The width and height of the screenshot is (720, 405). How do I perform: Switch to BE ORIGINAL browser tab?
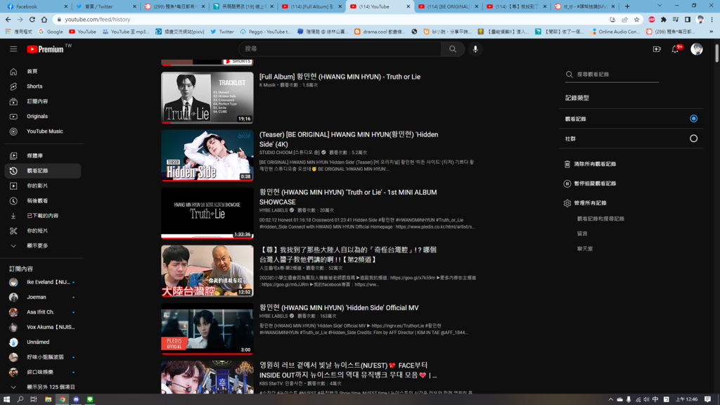(446, 6)
